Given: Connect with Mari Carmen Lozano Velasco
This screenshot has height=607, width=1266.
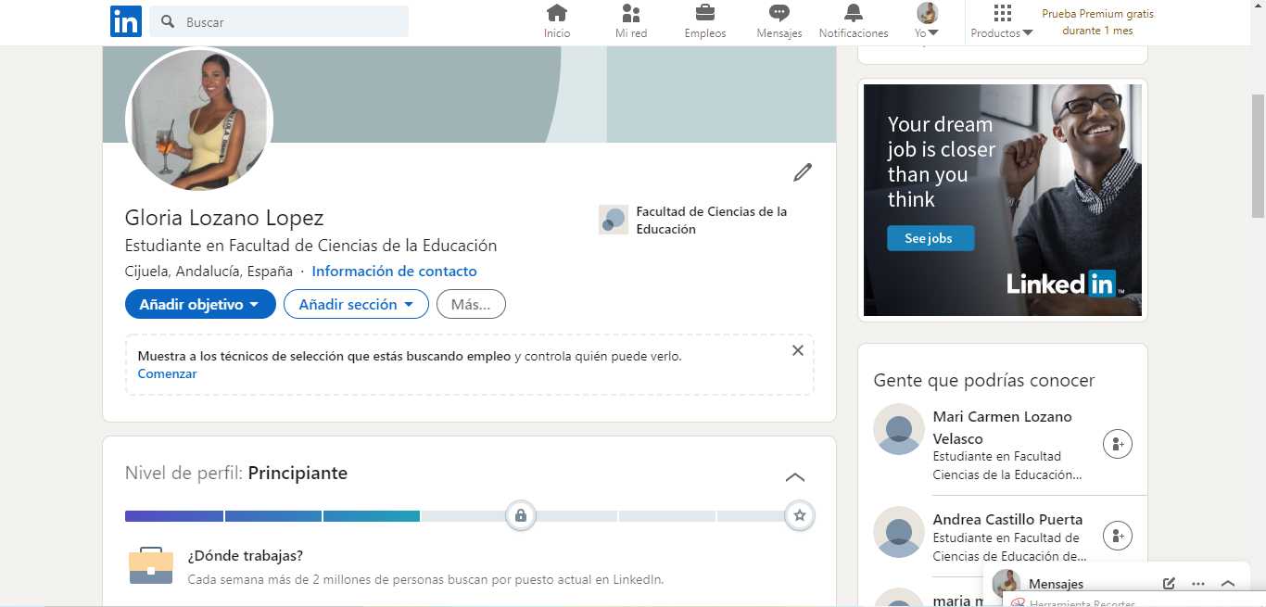Looking at the screenshot, I should (x=1118, y=445).
